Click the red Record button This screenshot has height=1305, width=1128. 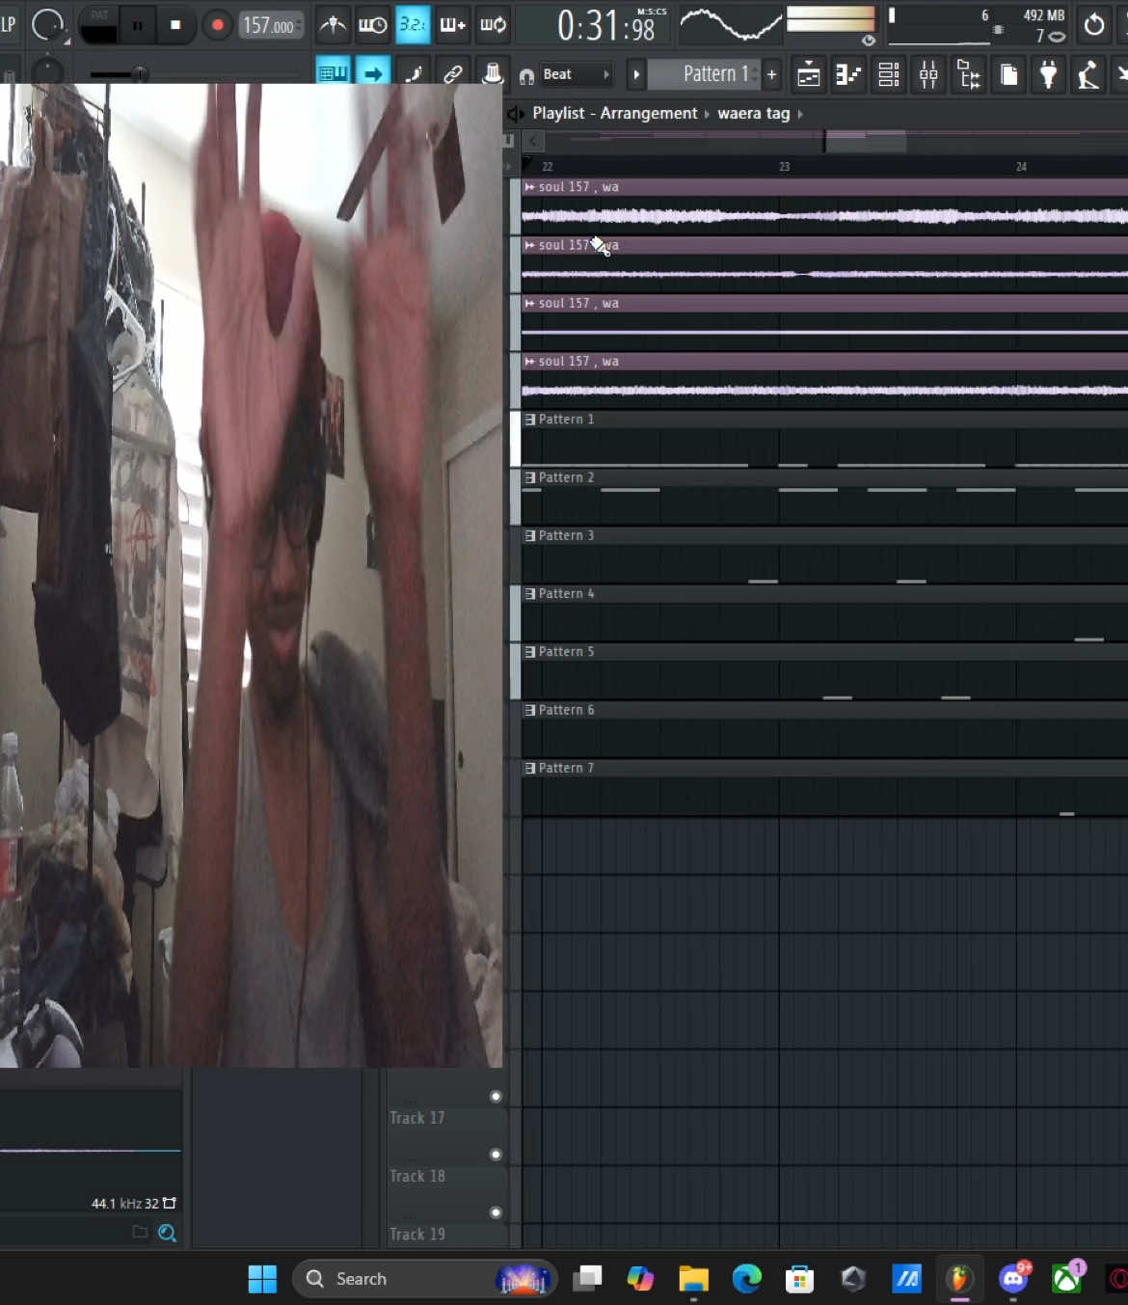coord(218,25)
